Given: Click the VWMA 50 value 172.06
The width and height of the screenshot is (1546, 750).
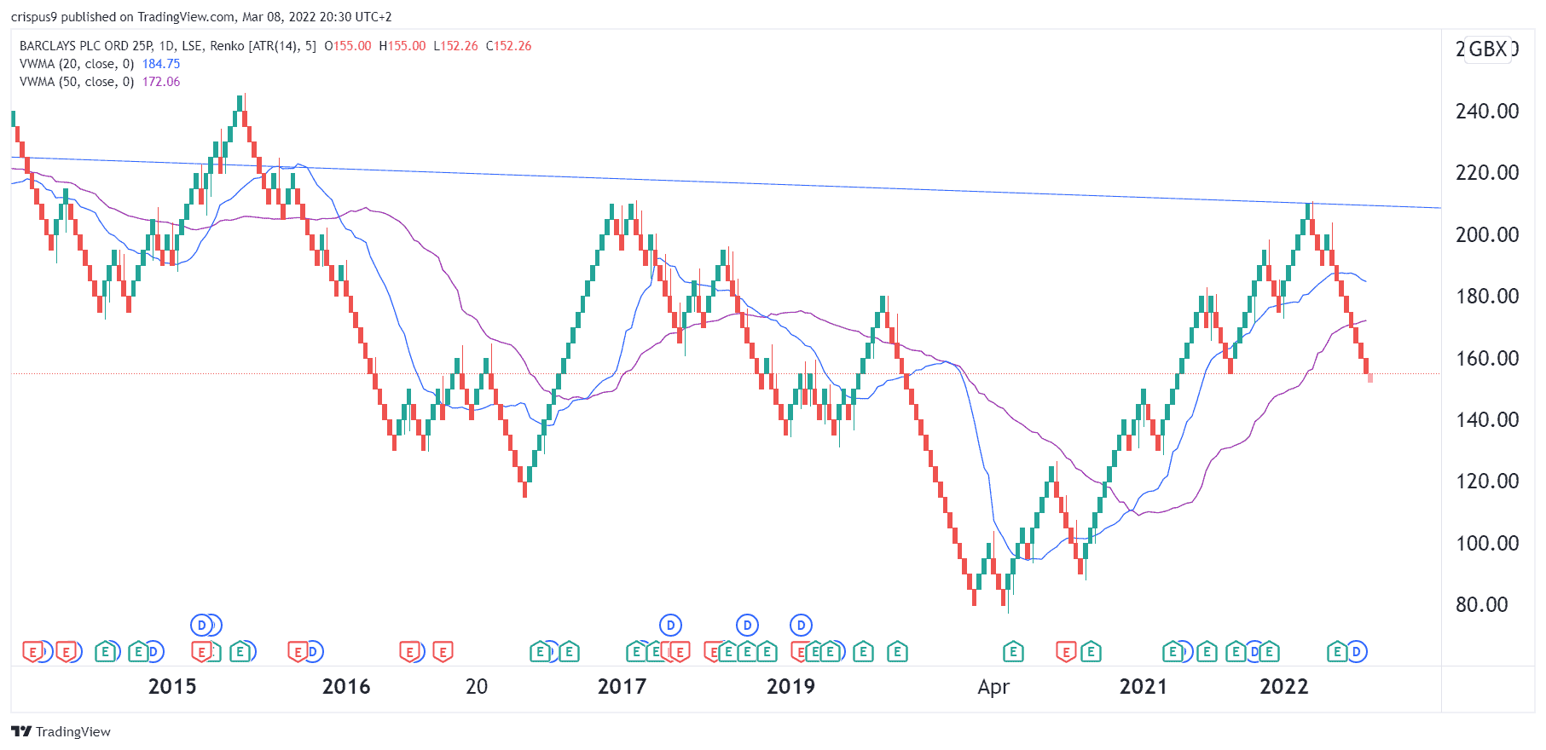Looking at the screenshot, I should point(161,82).
